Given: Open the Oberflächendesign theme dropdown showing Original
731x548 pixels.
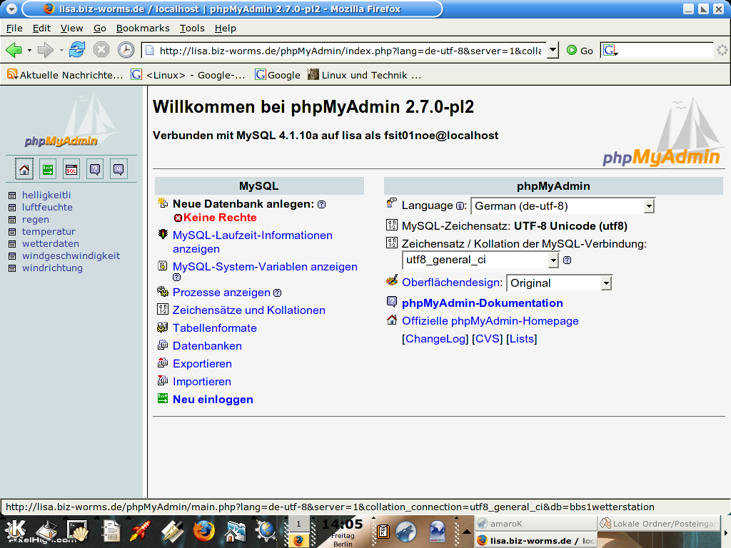Looking at the screenshot, I should 559,283.
